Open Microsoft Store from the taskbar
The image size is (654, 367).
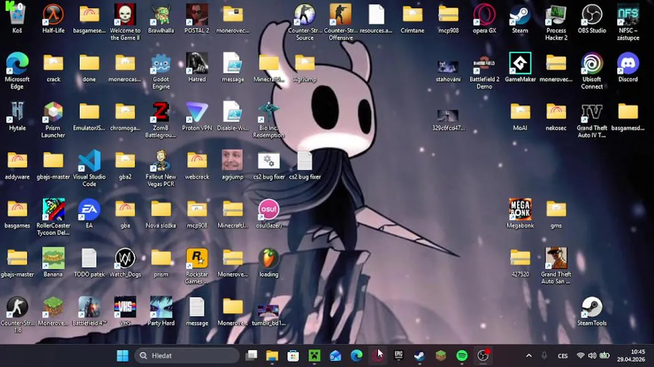tap(293, 355)
